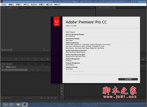Click Automate to Sequence icon

coord(42,98)
